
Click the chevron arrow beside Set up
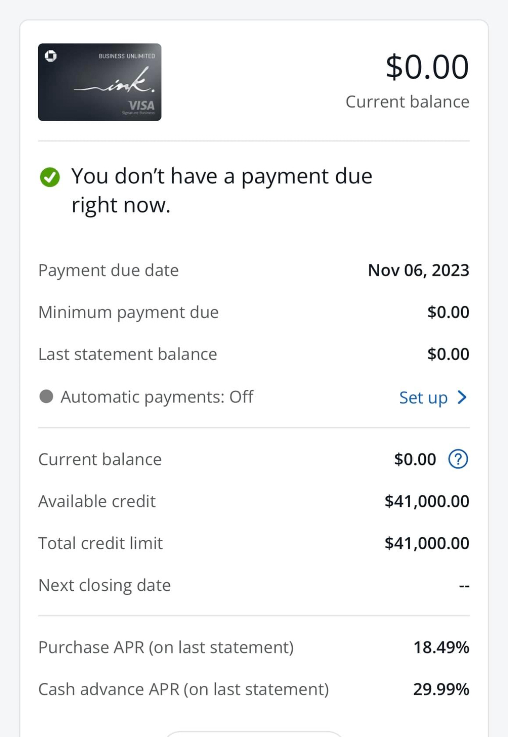[462, 397]
